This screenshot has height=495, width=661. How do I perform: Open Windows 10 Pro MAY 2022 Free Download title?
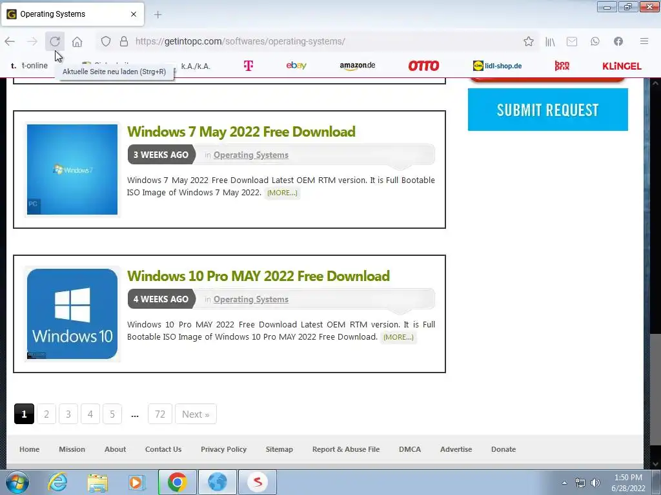pos(258,276)
